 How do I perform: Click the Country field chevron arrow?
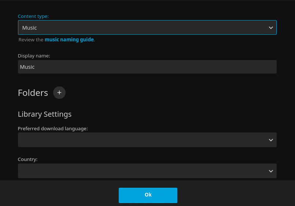271,171
